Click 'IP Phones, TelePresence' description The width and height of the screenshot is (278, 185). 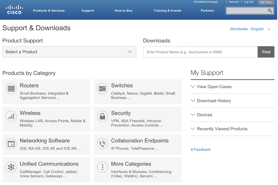pyautogui.click(x=135, y=148)
